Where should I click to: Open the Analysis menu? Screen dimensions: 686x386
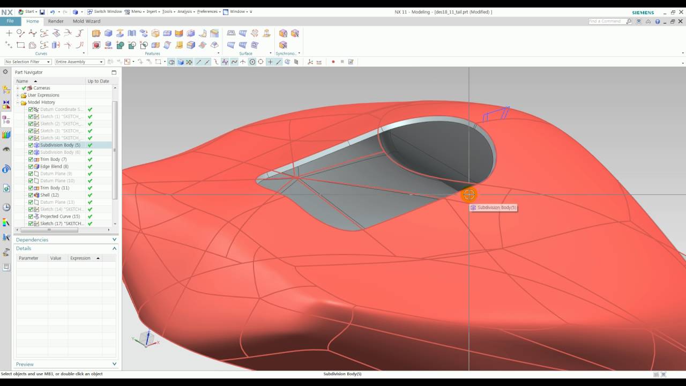[185, 12]
